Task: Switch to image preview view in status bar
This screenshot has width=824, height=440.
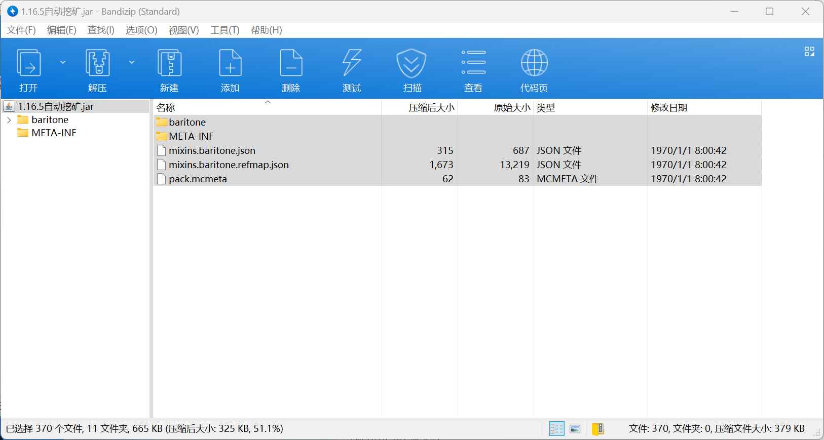Action: (575, 429)
